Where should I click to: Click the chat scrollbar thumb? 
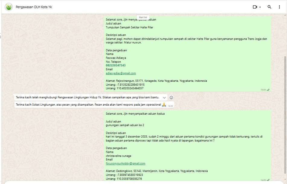click(285, 115)
